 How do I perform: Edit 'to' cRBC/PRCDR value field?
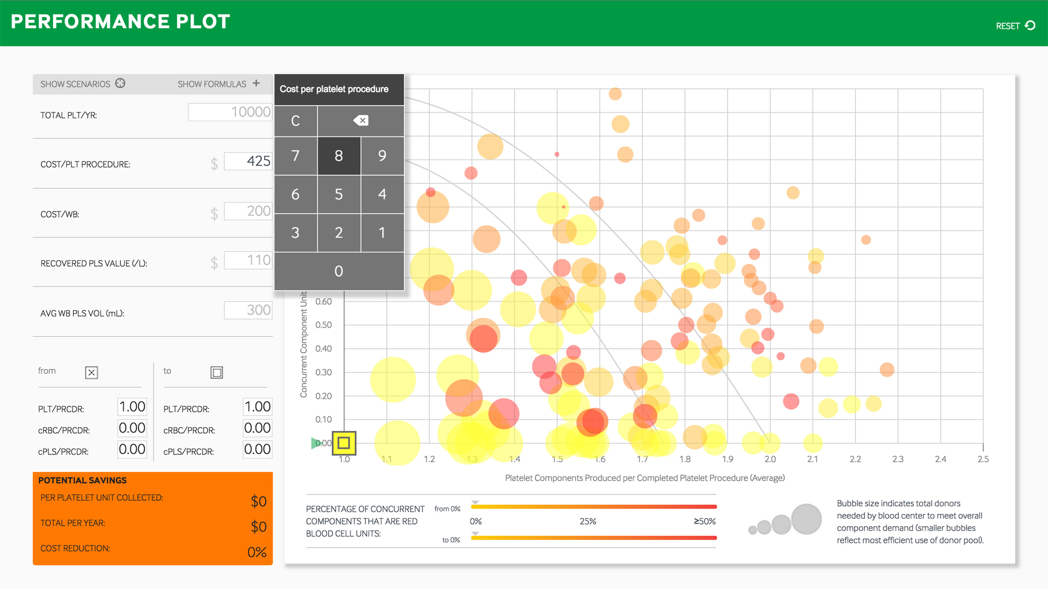click(x=257, y=428)
